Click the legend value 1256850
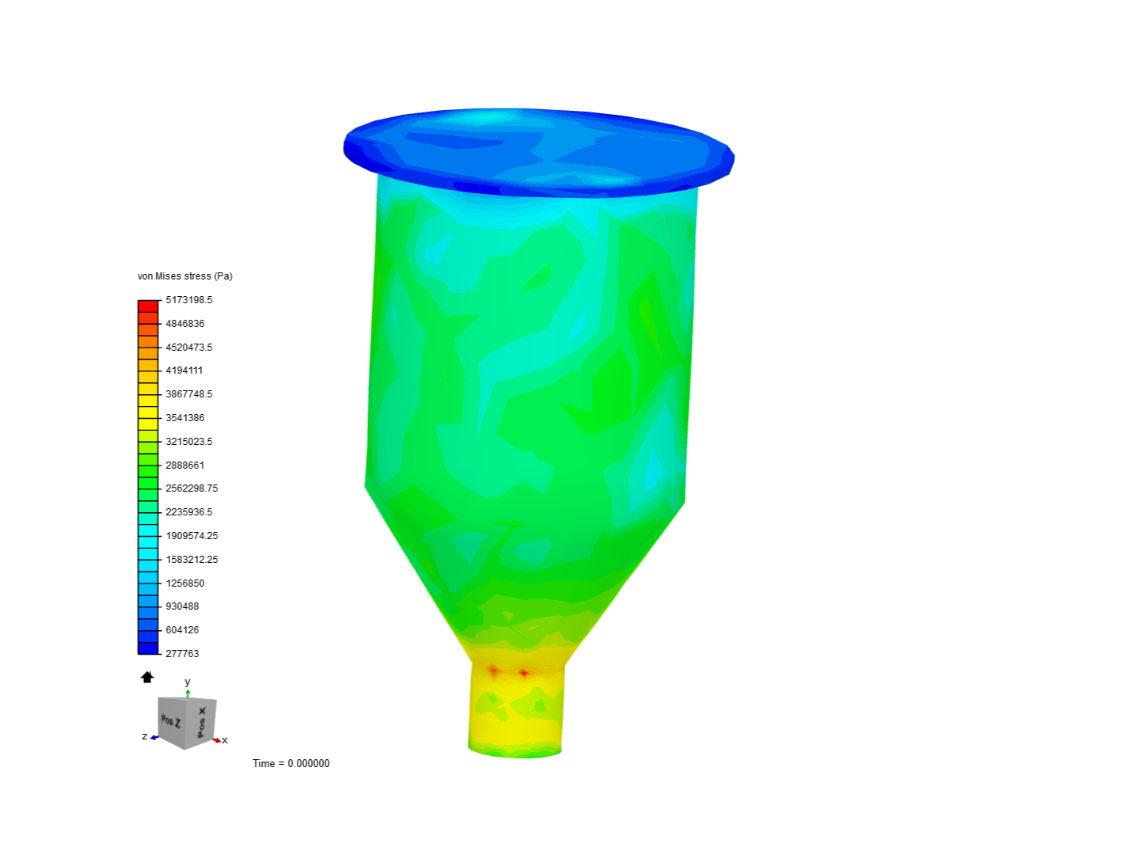 point(185,583)
